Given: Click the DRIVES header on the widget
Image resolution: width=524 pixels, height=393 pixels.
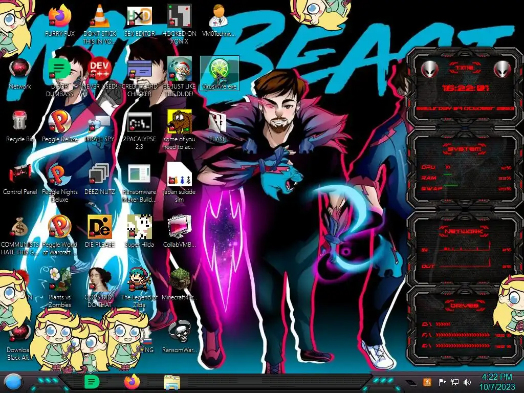Looking at the screenshot, I should tap(464, 305).
